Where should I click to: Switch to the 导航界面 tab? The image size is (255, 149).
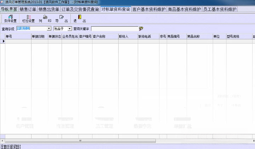pos(9,9)
